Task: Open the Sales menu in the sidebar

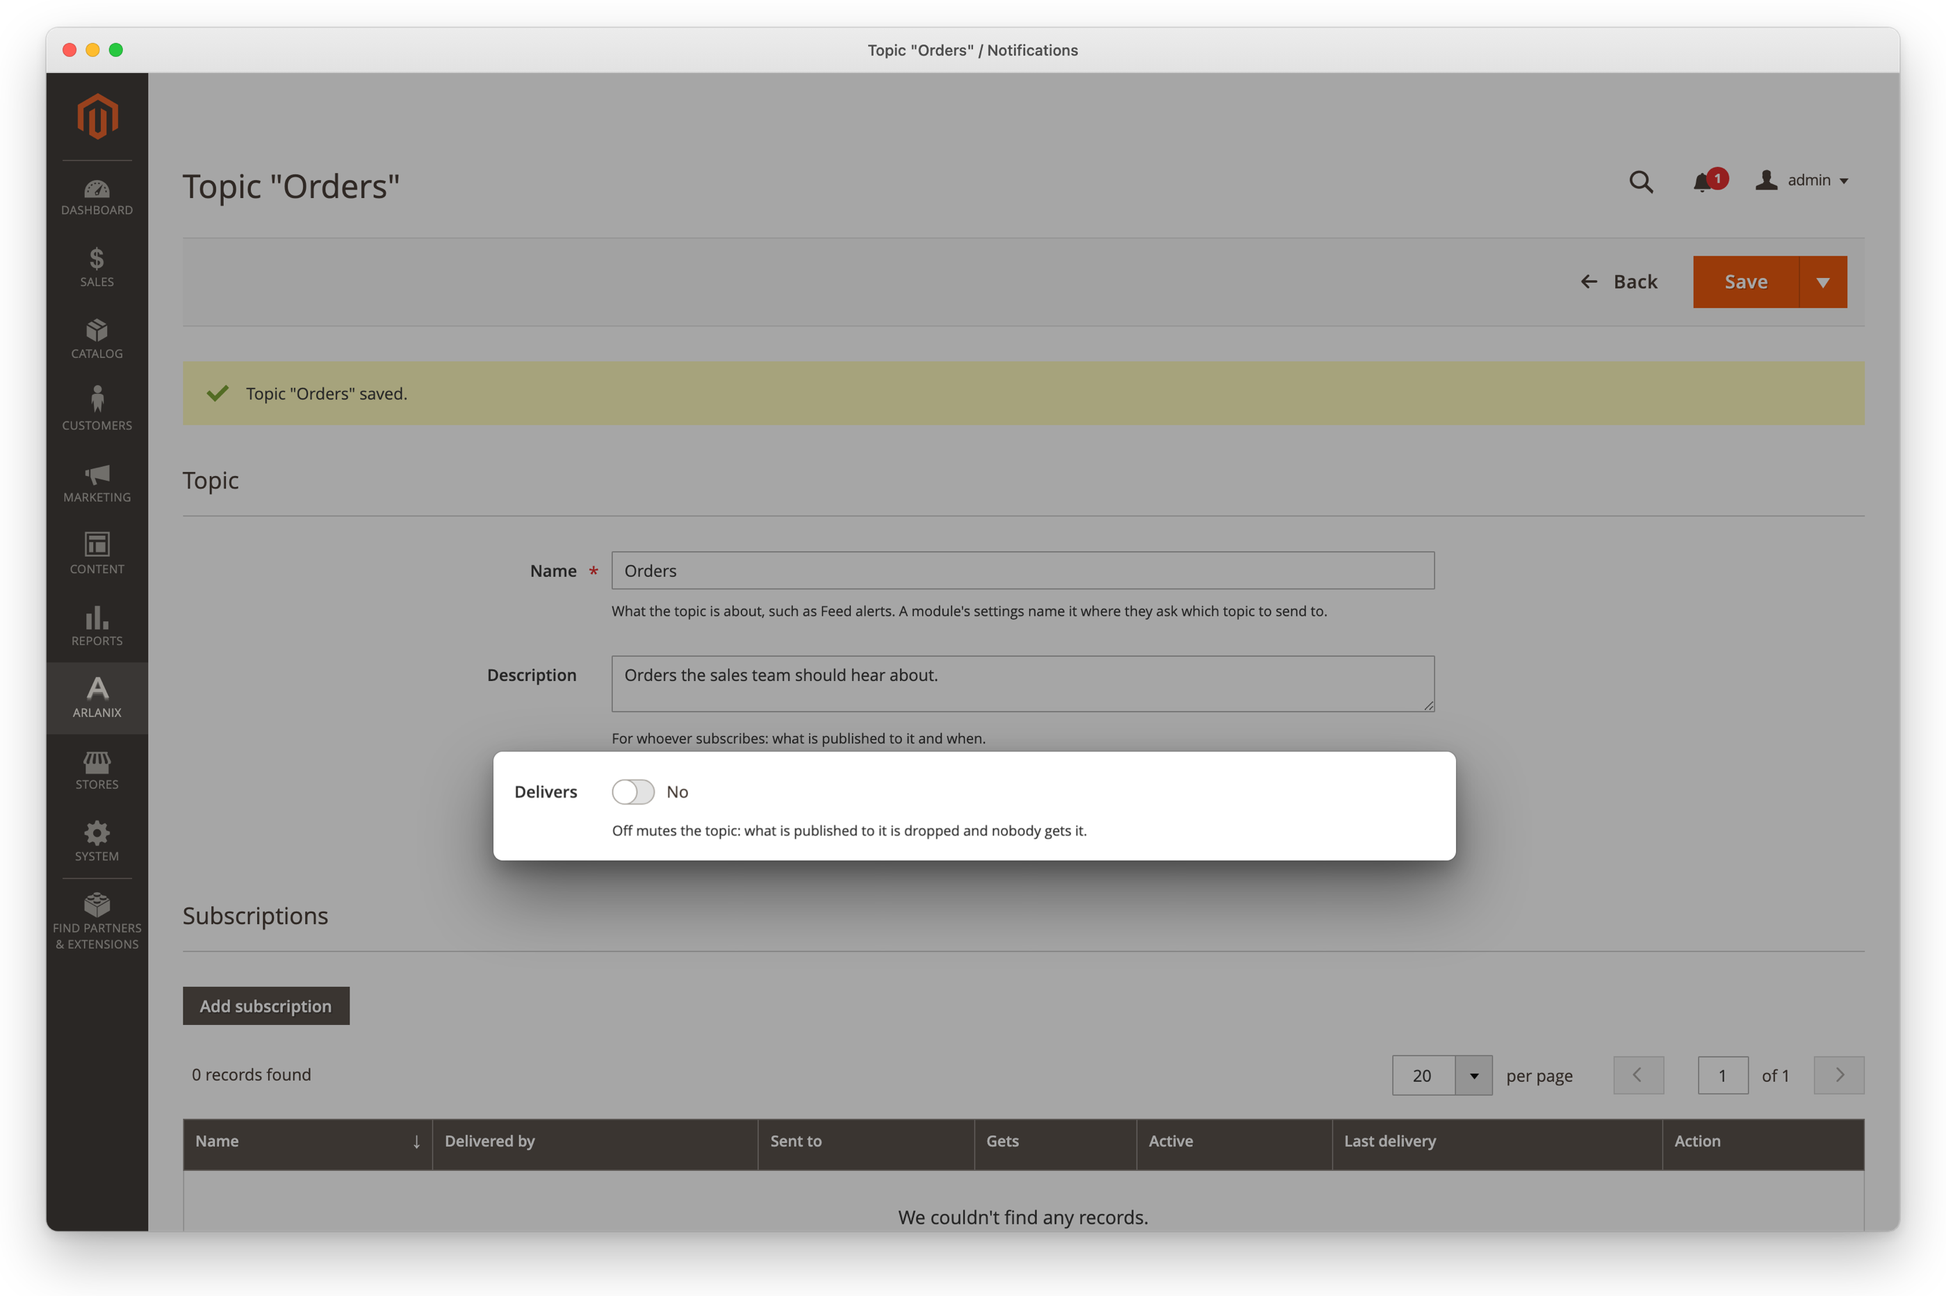Action: (97, 268)
